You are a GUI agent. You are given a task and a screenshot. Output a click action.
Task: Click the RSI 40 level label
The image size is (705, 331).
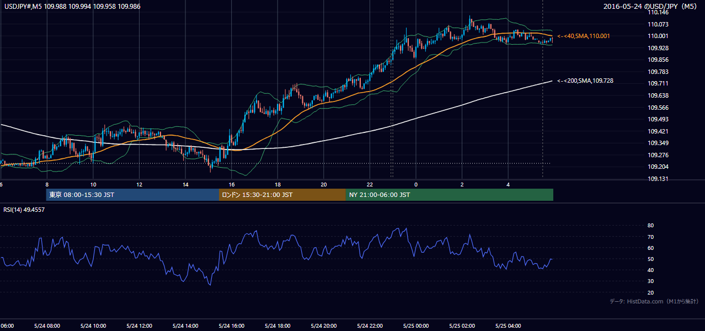pyautogui.click(x=650, y=270)
